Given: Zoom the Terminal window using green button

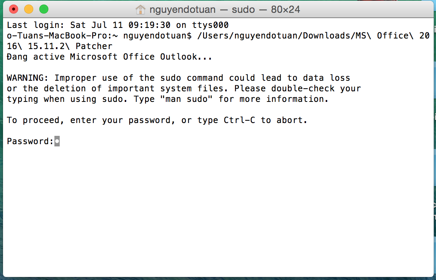Looking at the screenshot, I should pyautogui.click(x=44, y=9).
